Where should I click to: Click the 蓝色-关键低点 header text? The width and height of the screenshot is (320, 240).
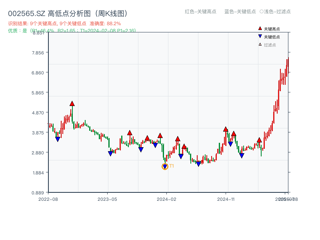pyautogui.click(x=240, y=12)
